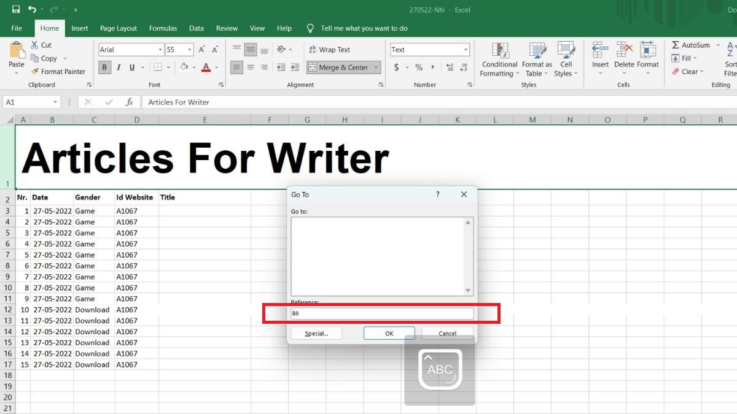737x414 pixels.
Task: Open the Page Layout ribbon tab
Action: tap(119, 28)
